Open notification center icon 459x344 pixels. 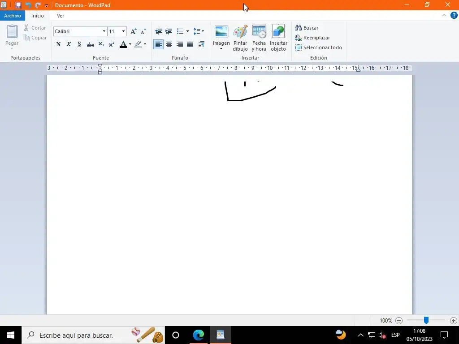coord(444,335)
